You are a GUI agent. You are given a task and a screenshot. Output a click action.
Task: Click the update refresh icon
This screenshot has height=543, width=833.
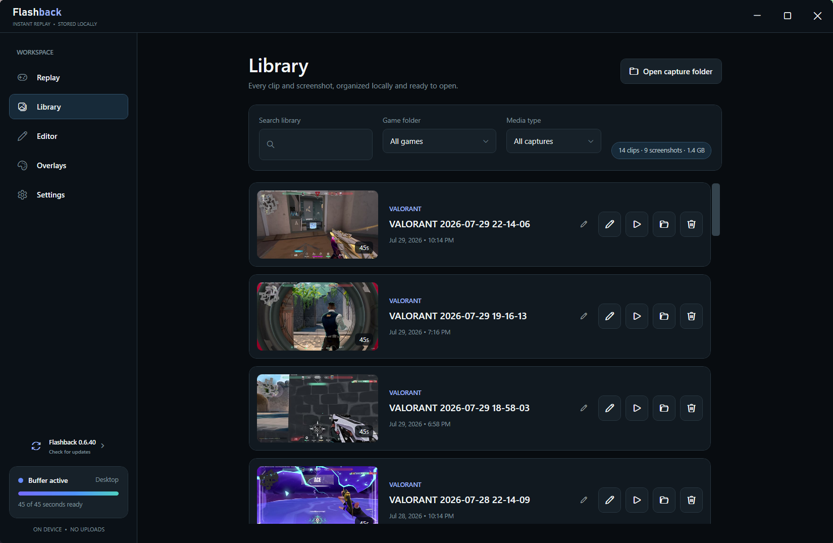click(36, 446)
